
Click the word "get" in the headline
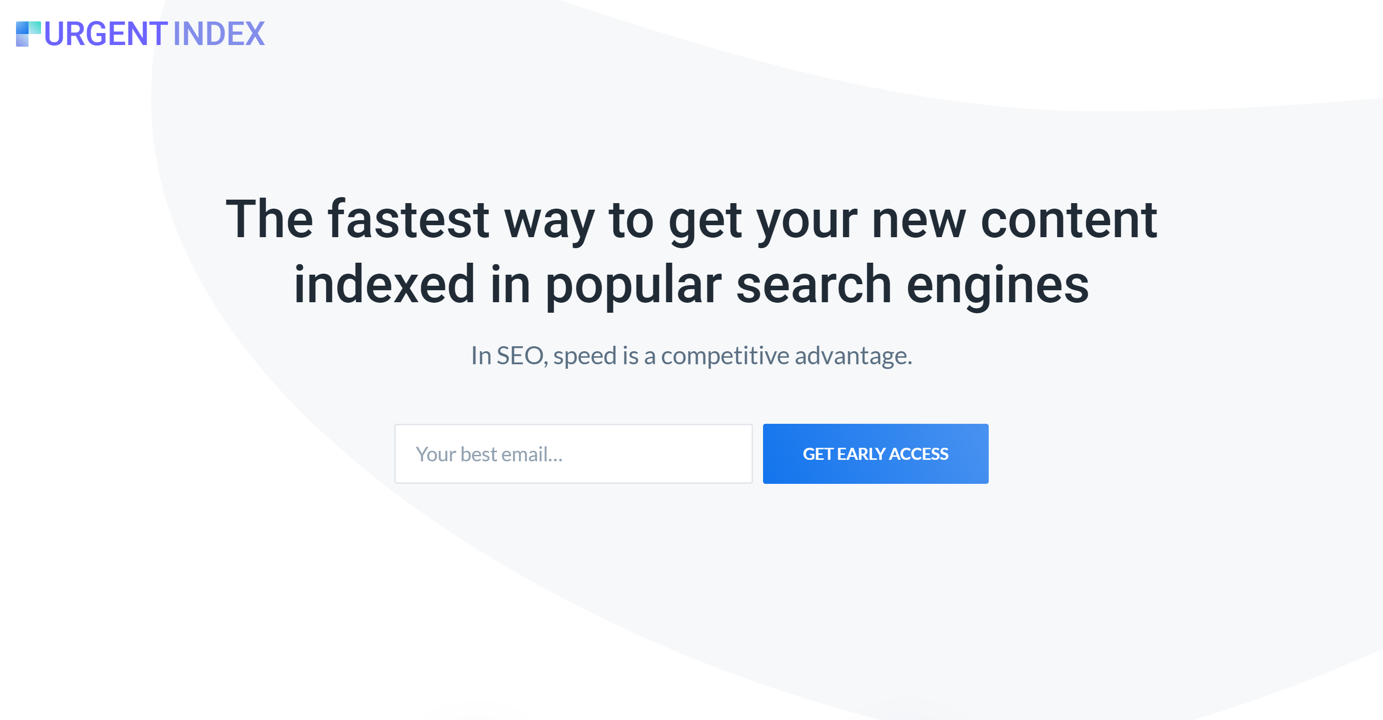pyautogui.click(x=705, y=220)
